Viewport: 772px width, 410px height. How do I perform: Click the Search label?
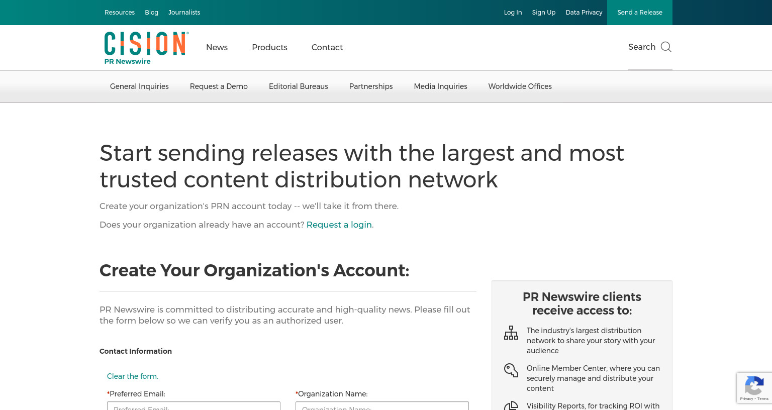642,47
